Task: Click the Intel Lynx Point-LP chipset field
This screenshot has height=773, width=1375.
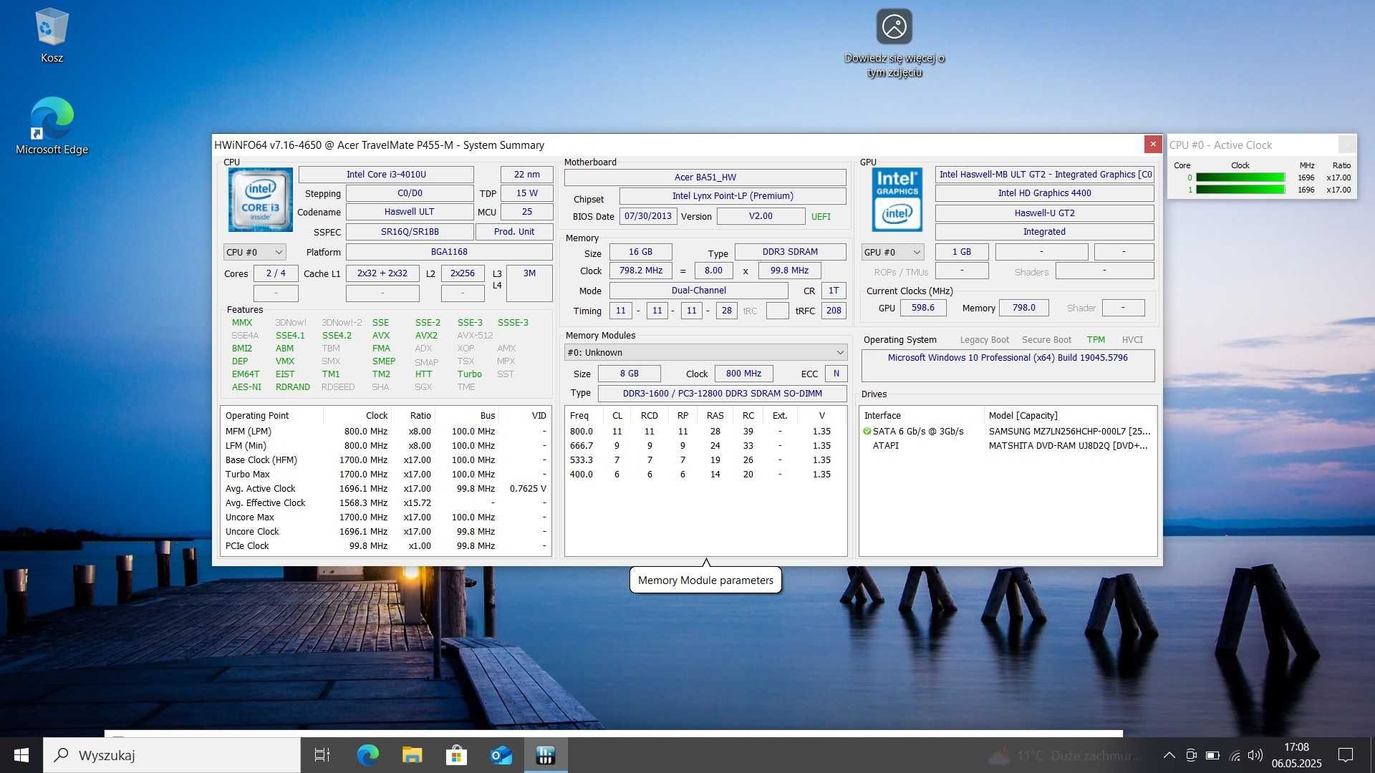Action: tap(733, 195)
